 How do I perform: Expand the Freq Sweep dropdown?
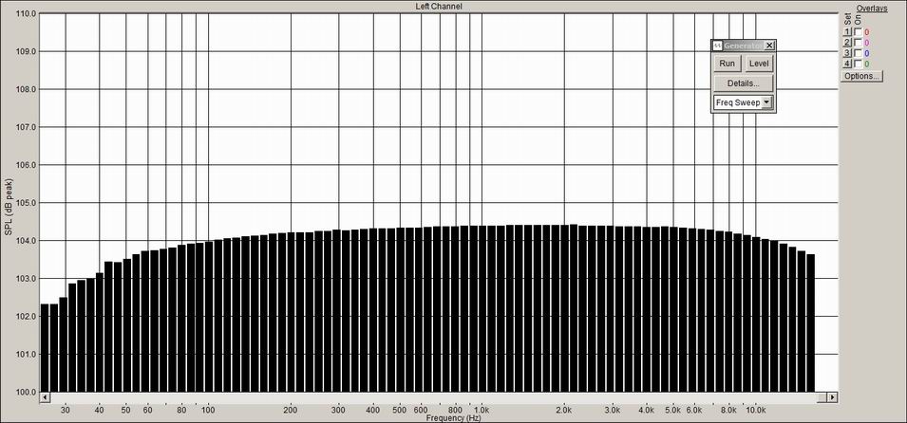[x=766, y=102]
